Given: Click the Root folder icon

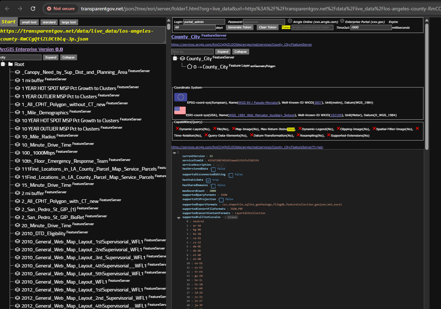Looking at the screenshot, I should tap(11, 64).
